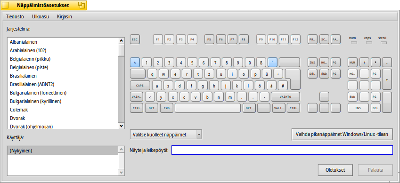Select Bulgarialainen (kyrillinen) keymap

[x=63, y=101]
